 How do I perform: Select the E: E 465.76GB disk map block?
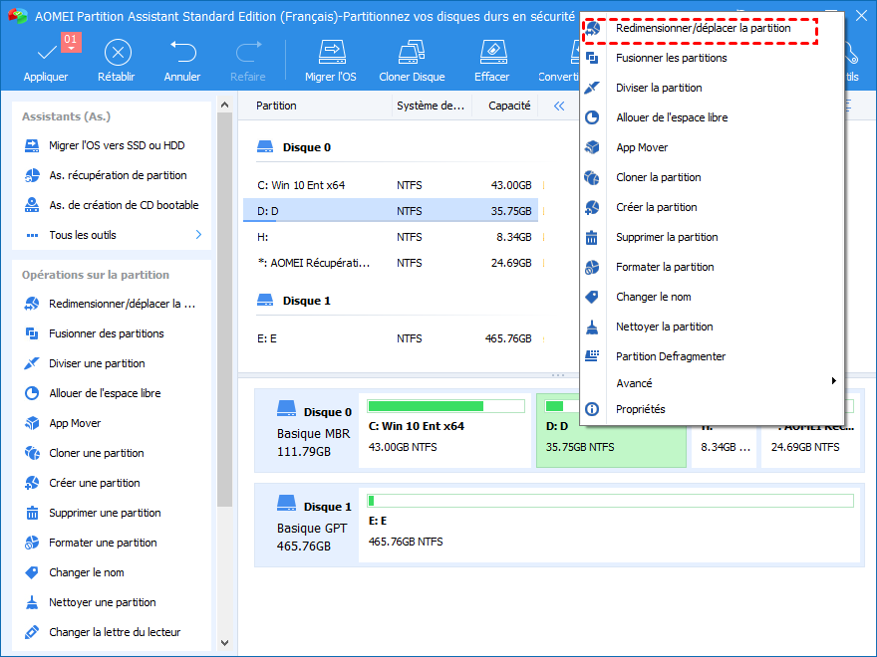[610, 526]
